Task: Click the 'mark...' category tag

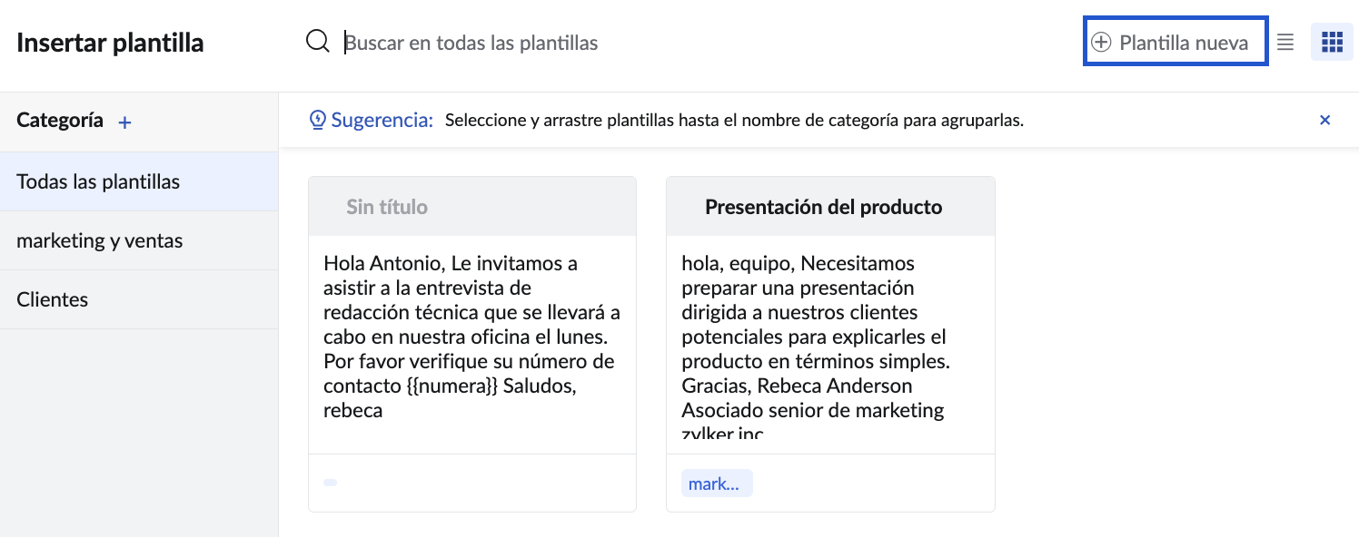Action: point(717,483)
